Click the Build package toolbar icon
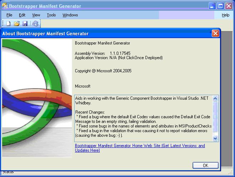The width and height of the screenshot is (235, 177). pyautogui.click(x=36, y=24)
